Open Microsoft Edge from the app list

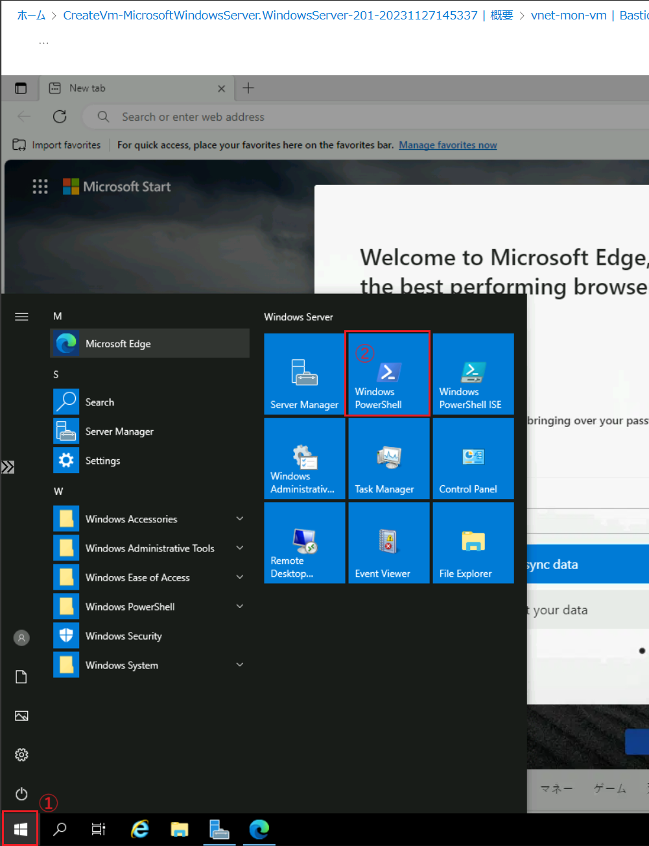150,344
